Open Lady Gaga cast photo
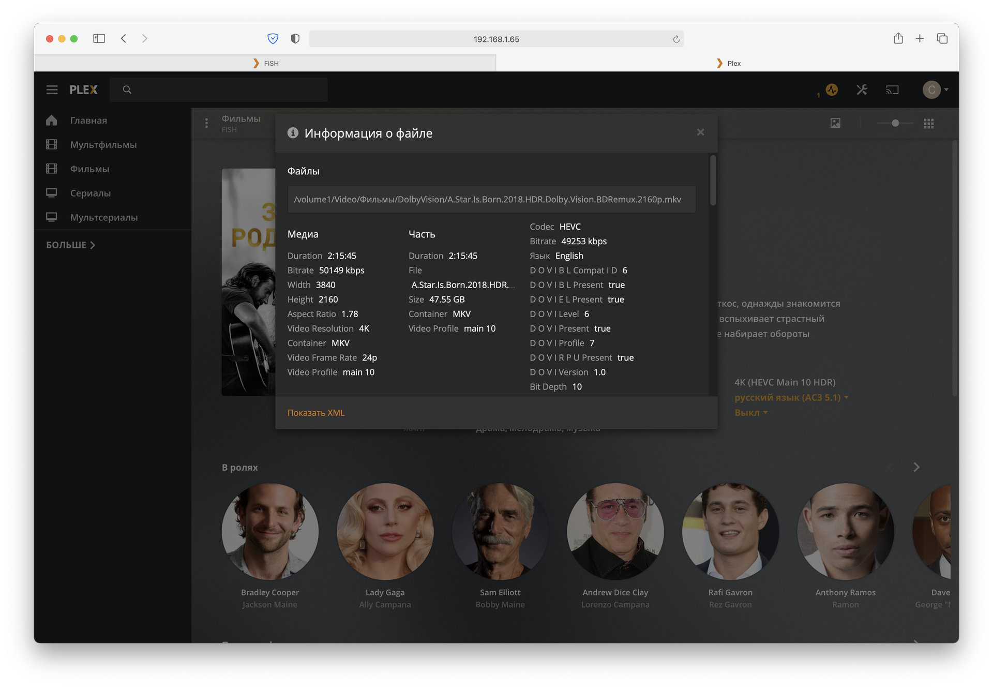 coord(385,531)
